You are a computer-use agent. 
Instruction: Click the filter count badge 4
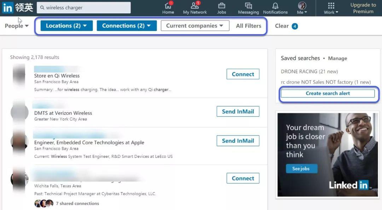tap(295, 26)
